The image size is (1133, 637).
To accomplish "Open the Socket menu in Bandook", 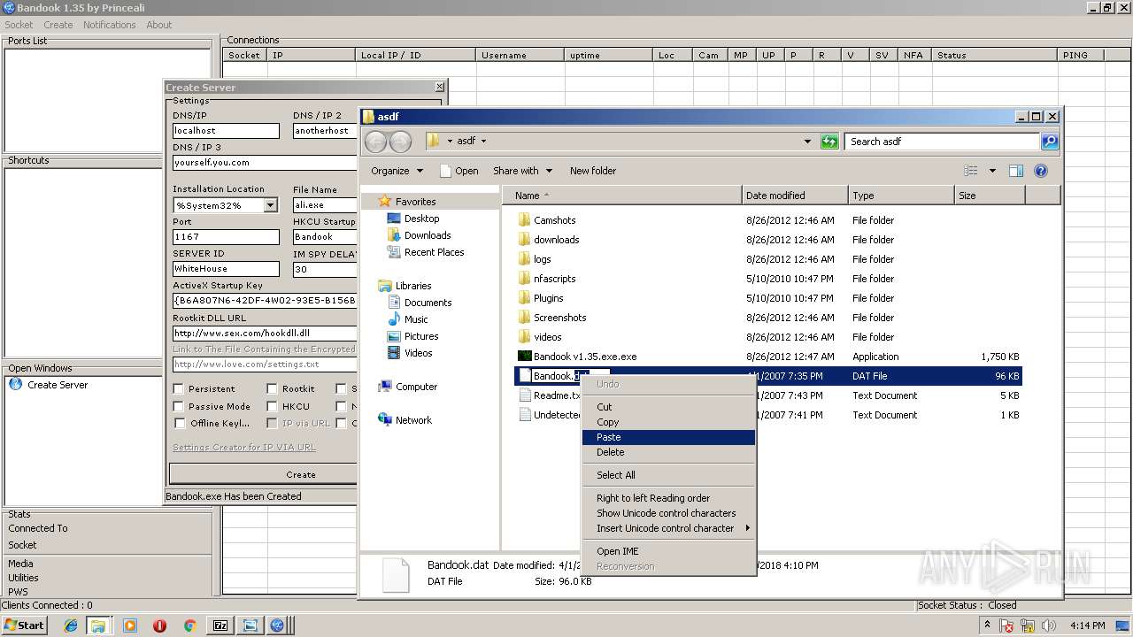I will tap(19, 25).
